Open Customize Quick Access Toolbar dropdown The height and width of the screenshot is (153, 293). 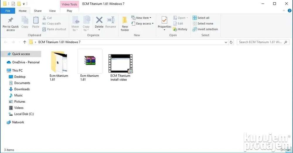coord(24,4)
